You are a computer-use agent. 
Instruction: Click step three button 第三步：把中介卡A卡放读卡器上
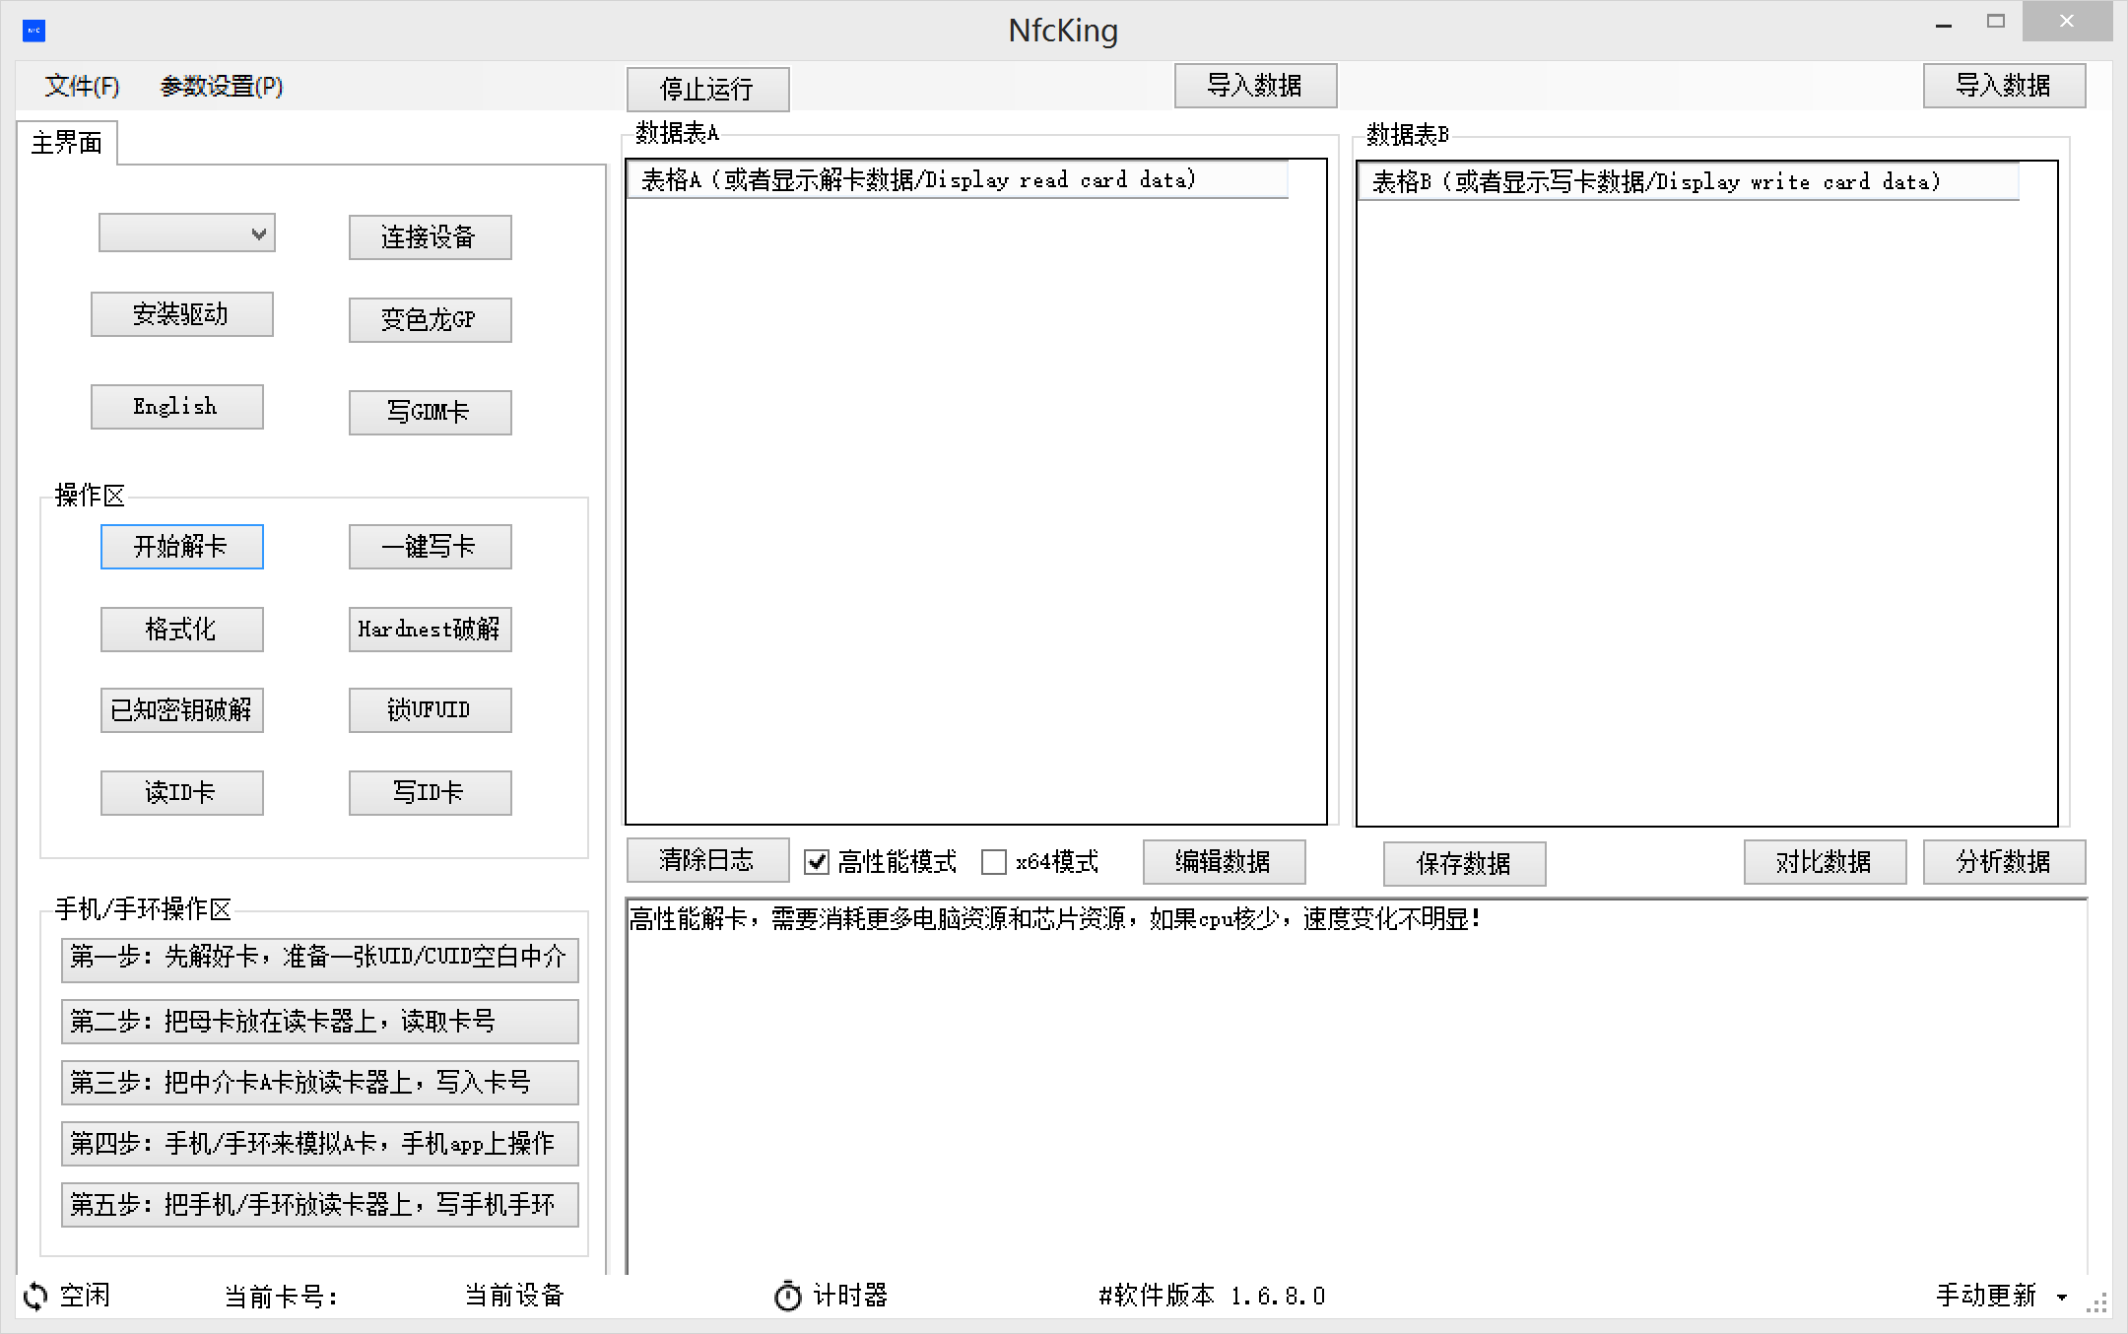[319, 1083]
